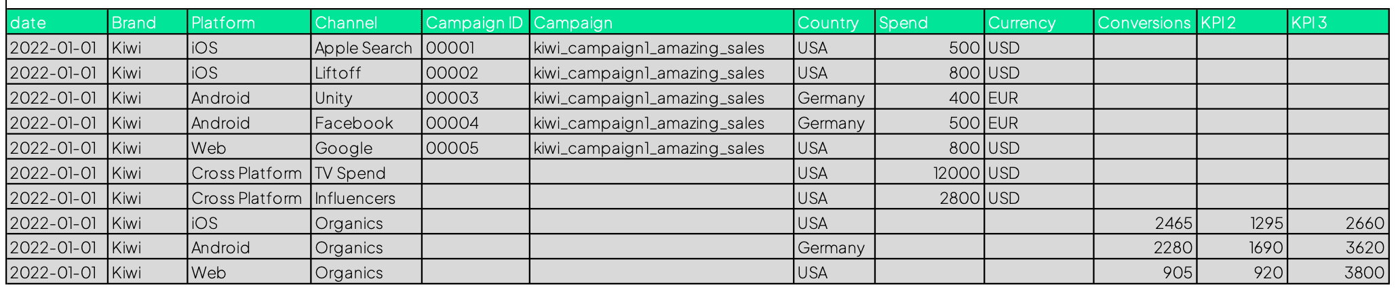Click the "TV Spend" channel cell
The height and width of the screenshot is (298, 1400).
tap(366, 173)
